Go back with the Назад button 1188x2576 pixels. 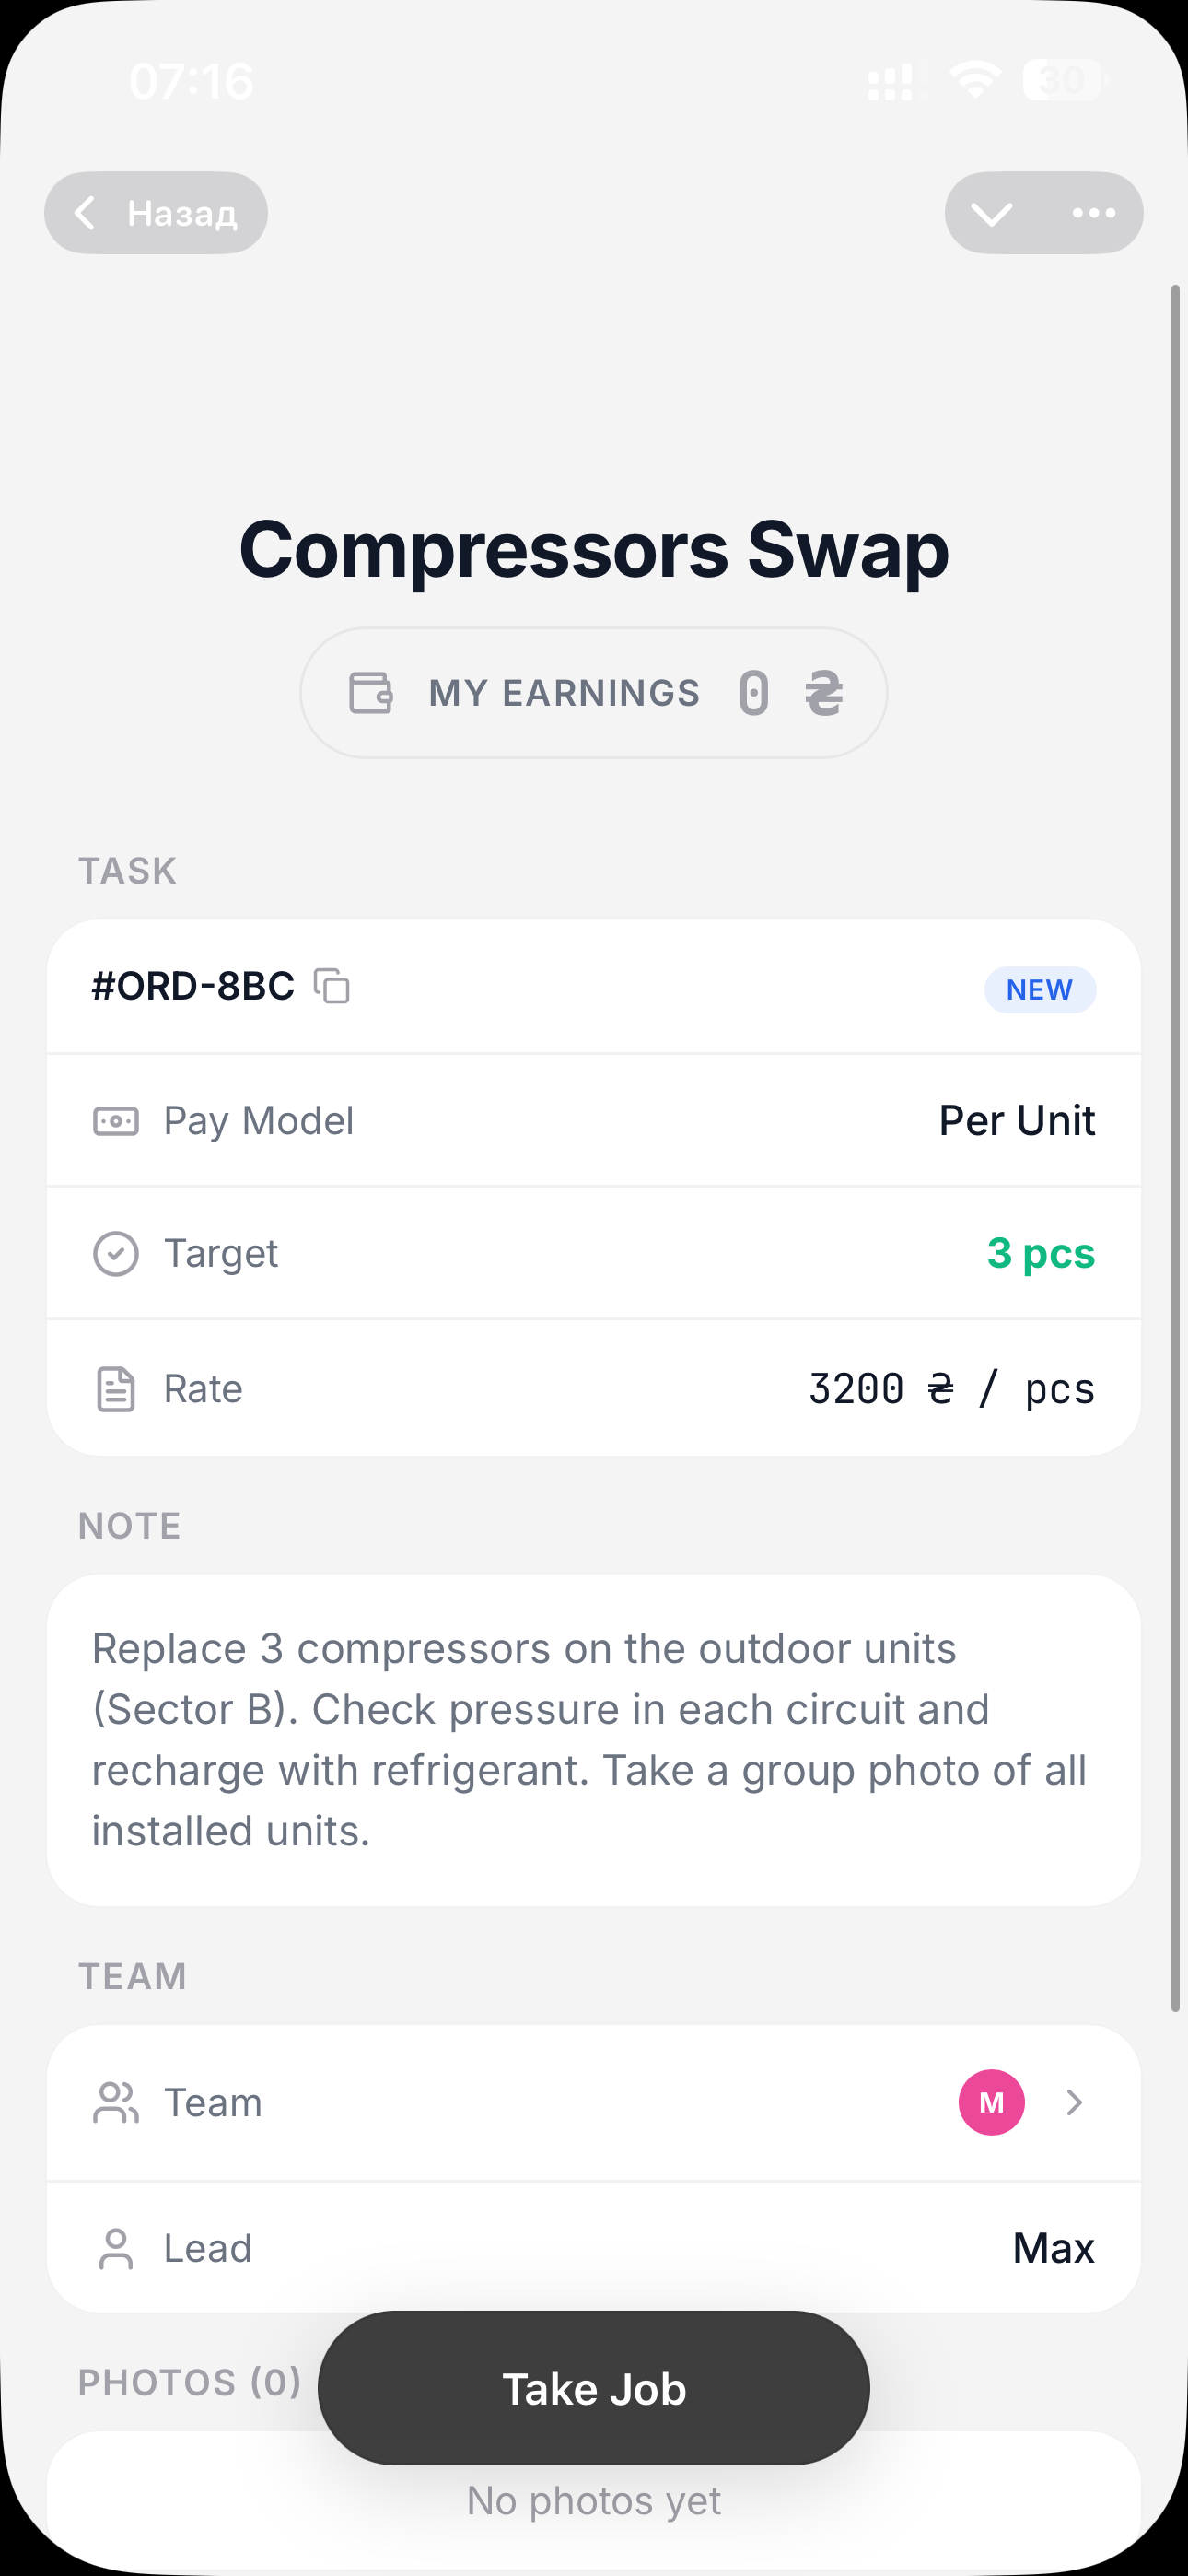(156, 213)
